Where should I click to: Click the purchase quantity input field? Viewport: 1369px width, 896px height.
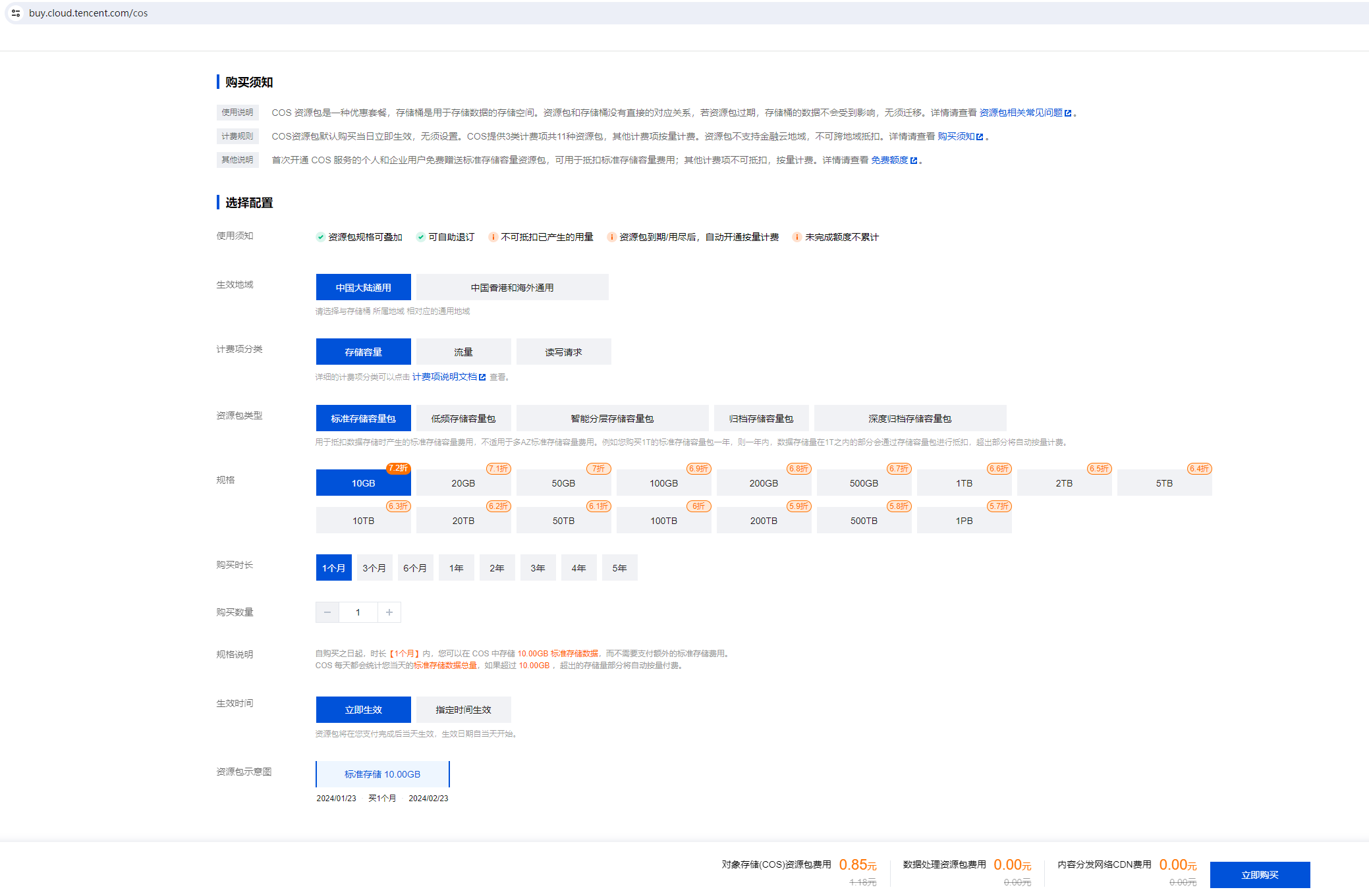click(358, 612)
